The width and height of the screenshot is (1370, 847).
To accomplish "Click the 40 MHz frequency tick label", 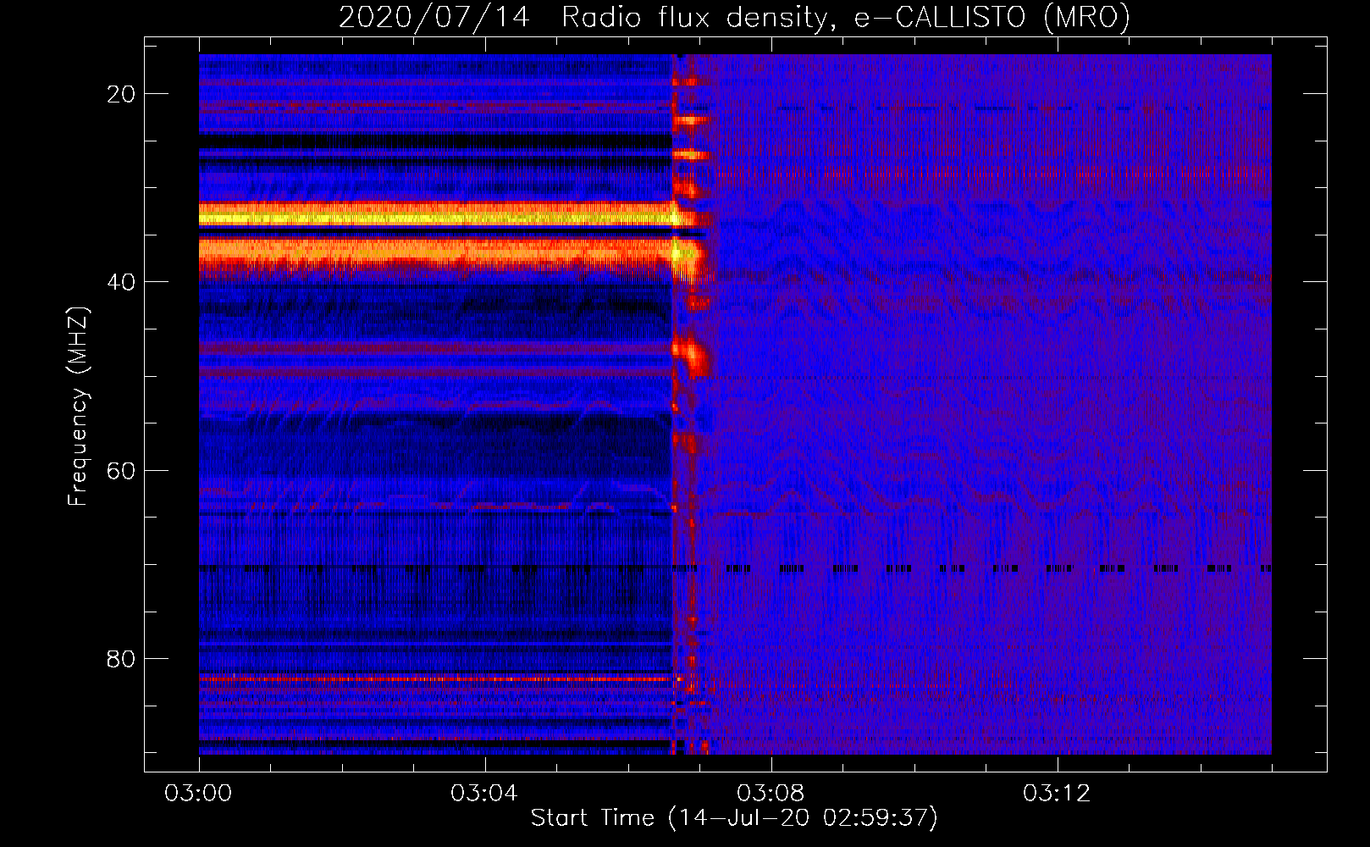I will [x=121, y=282].
